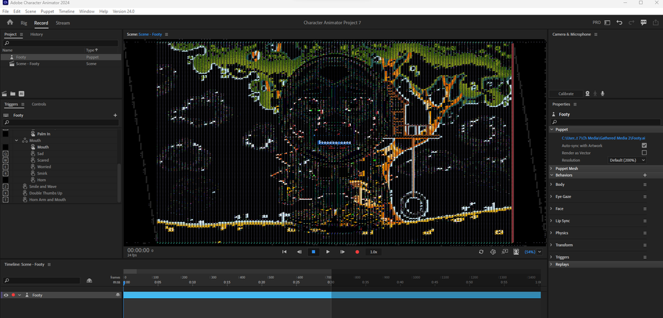Screen dimensions: 663x318
Task: Expand the Replays section
Action: pos(551,264)
